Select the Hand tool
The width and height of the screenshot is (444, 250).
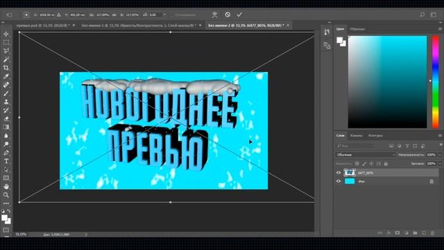(x=6, y=187)
